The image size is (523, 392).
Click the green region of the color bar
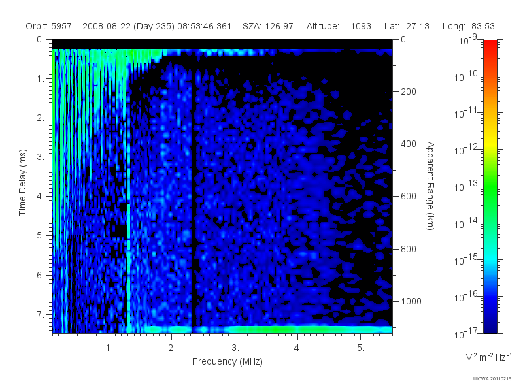point(490,193)
